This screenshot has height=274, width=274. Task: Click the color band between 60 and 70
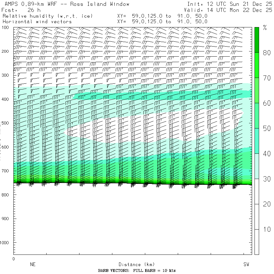click(257, 90)
